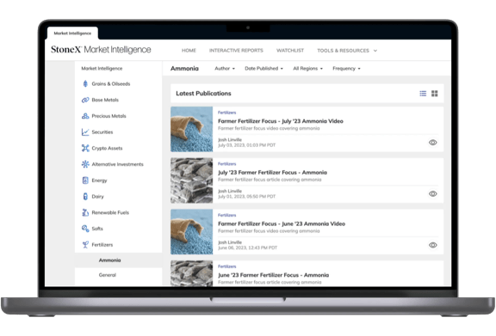Go to the Home menu item
This screenshot has height=336, width=496.
tap(189, 51)
